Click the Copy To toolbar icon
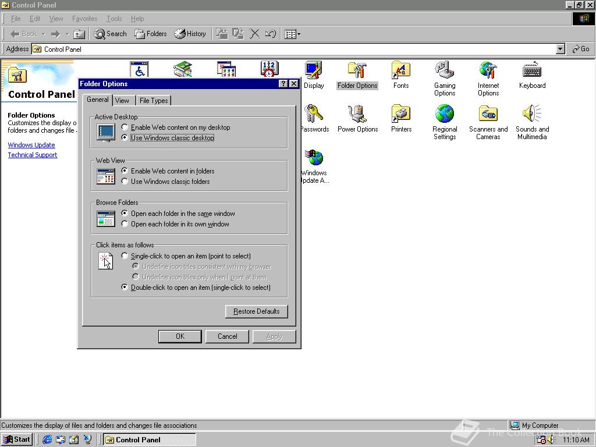 click(238, 34)
